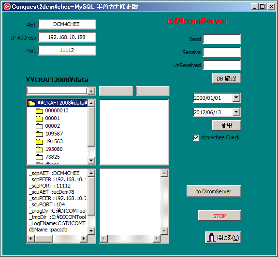
Task: Click the UnReceived count field
Action: pos(222,65)
